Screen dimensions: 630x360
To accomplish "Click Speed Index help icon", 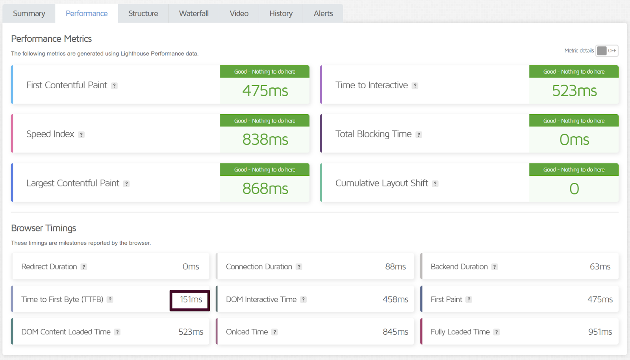I will tap(81, 135).
